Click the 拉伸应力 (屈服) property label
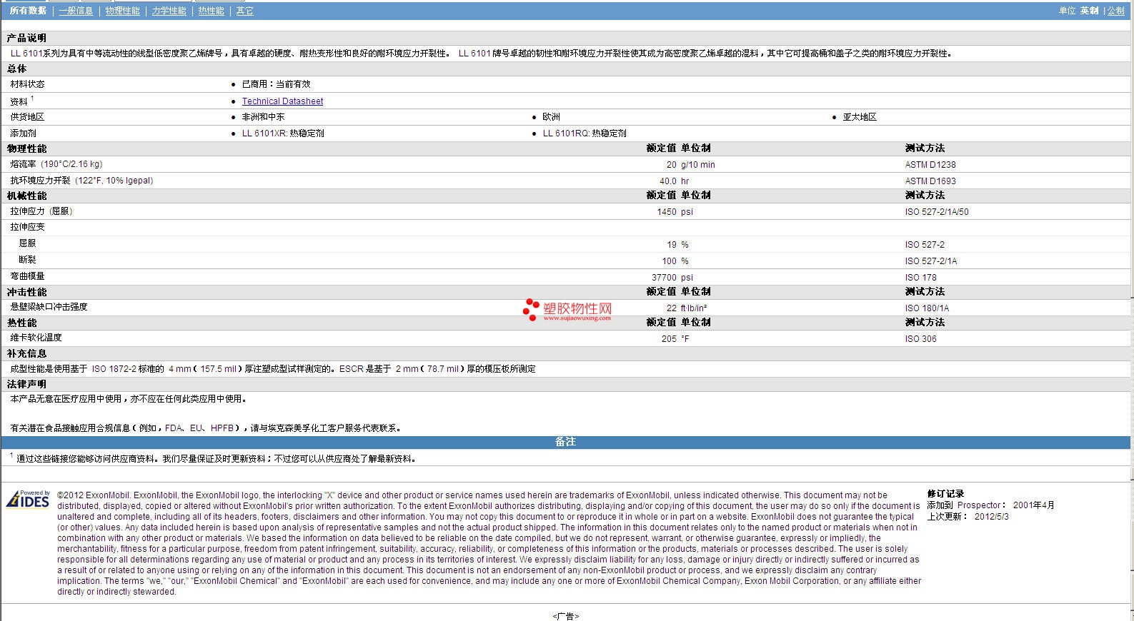The image size is (1134, 621). [41, 211]
